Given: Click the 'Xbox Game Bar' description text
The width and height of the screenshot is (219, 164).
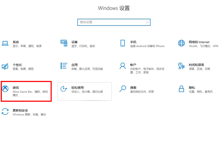Looking at the screenshot, I should (23, 92).
